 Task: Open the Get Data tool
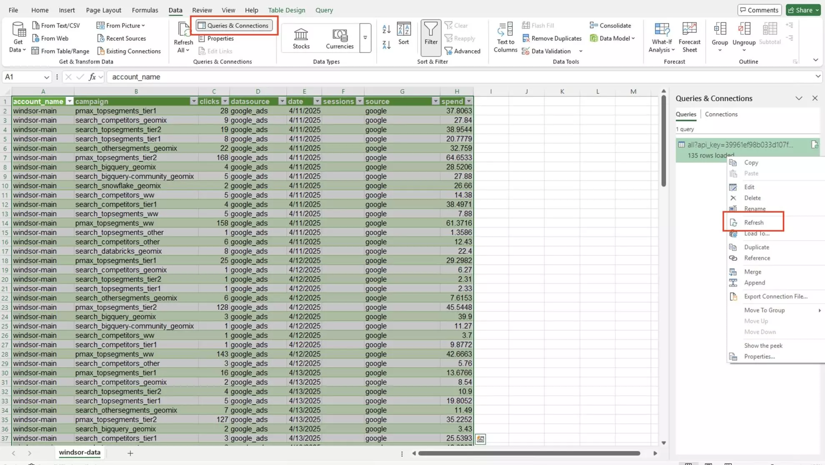(17, 37)
